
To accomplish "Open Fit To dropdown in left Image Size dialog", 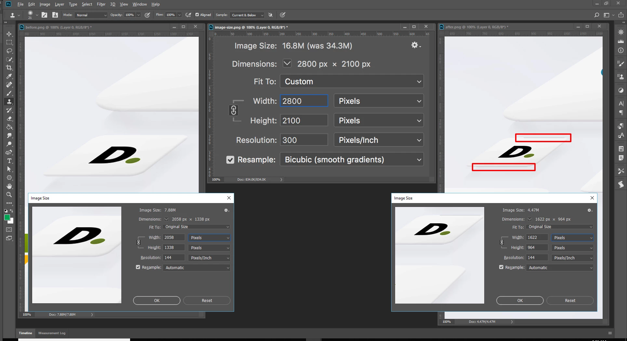I will pos(196,227).
